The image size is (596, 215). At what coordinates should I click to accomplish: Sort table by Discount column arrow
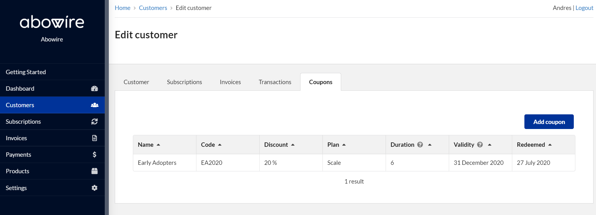pyautogui.click(x=293, y=145)
